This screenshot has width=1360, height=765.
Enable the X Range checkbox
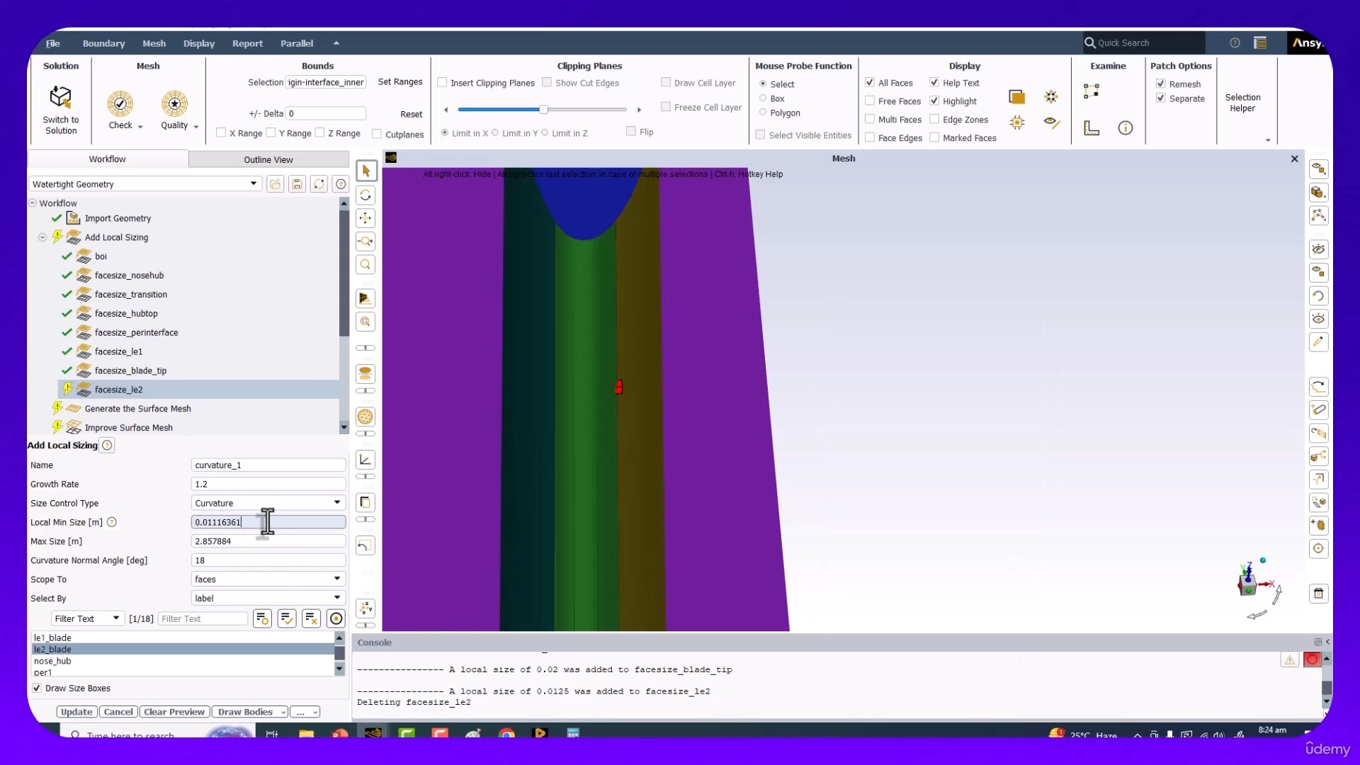tap(221, 133)
